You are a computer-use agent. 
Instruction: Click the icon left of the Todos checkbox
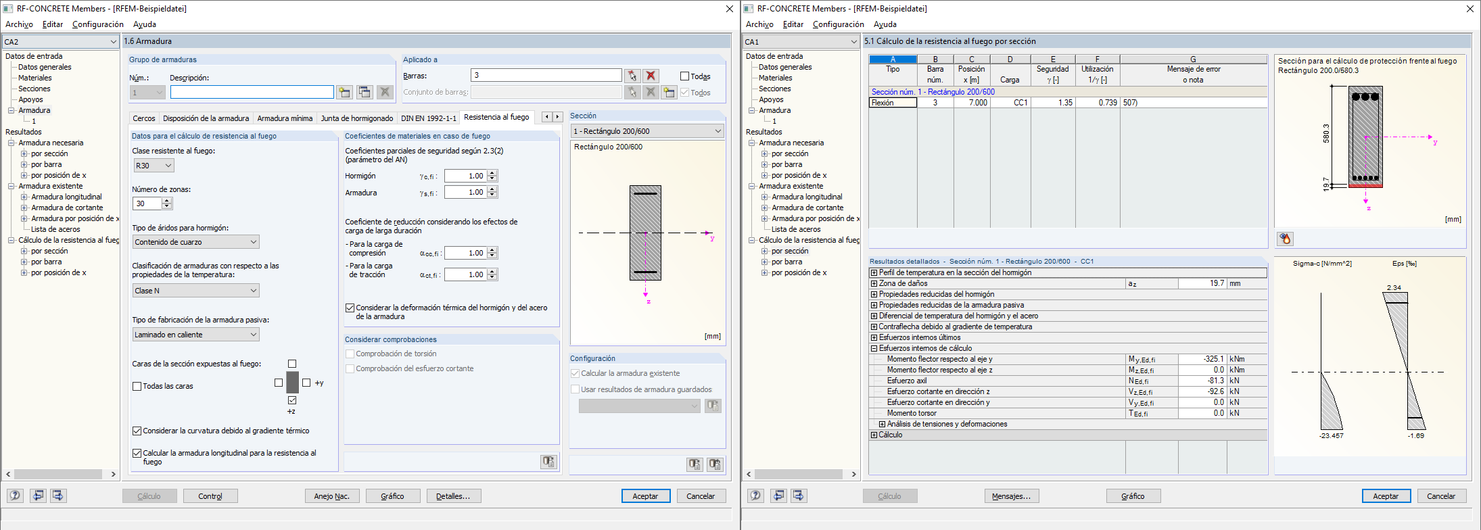[x=669, y=92]
